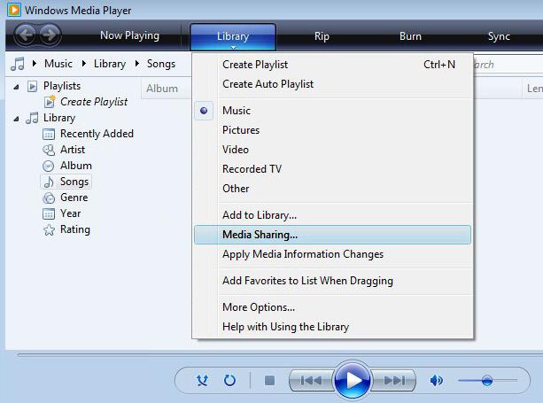Select Playlists in the navigation tree

click(x=62, y=86)
